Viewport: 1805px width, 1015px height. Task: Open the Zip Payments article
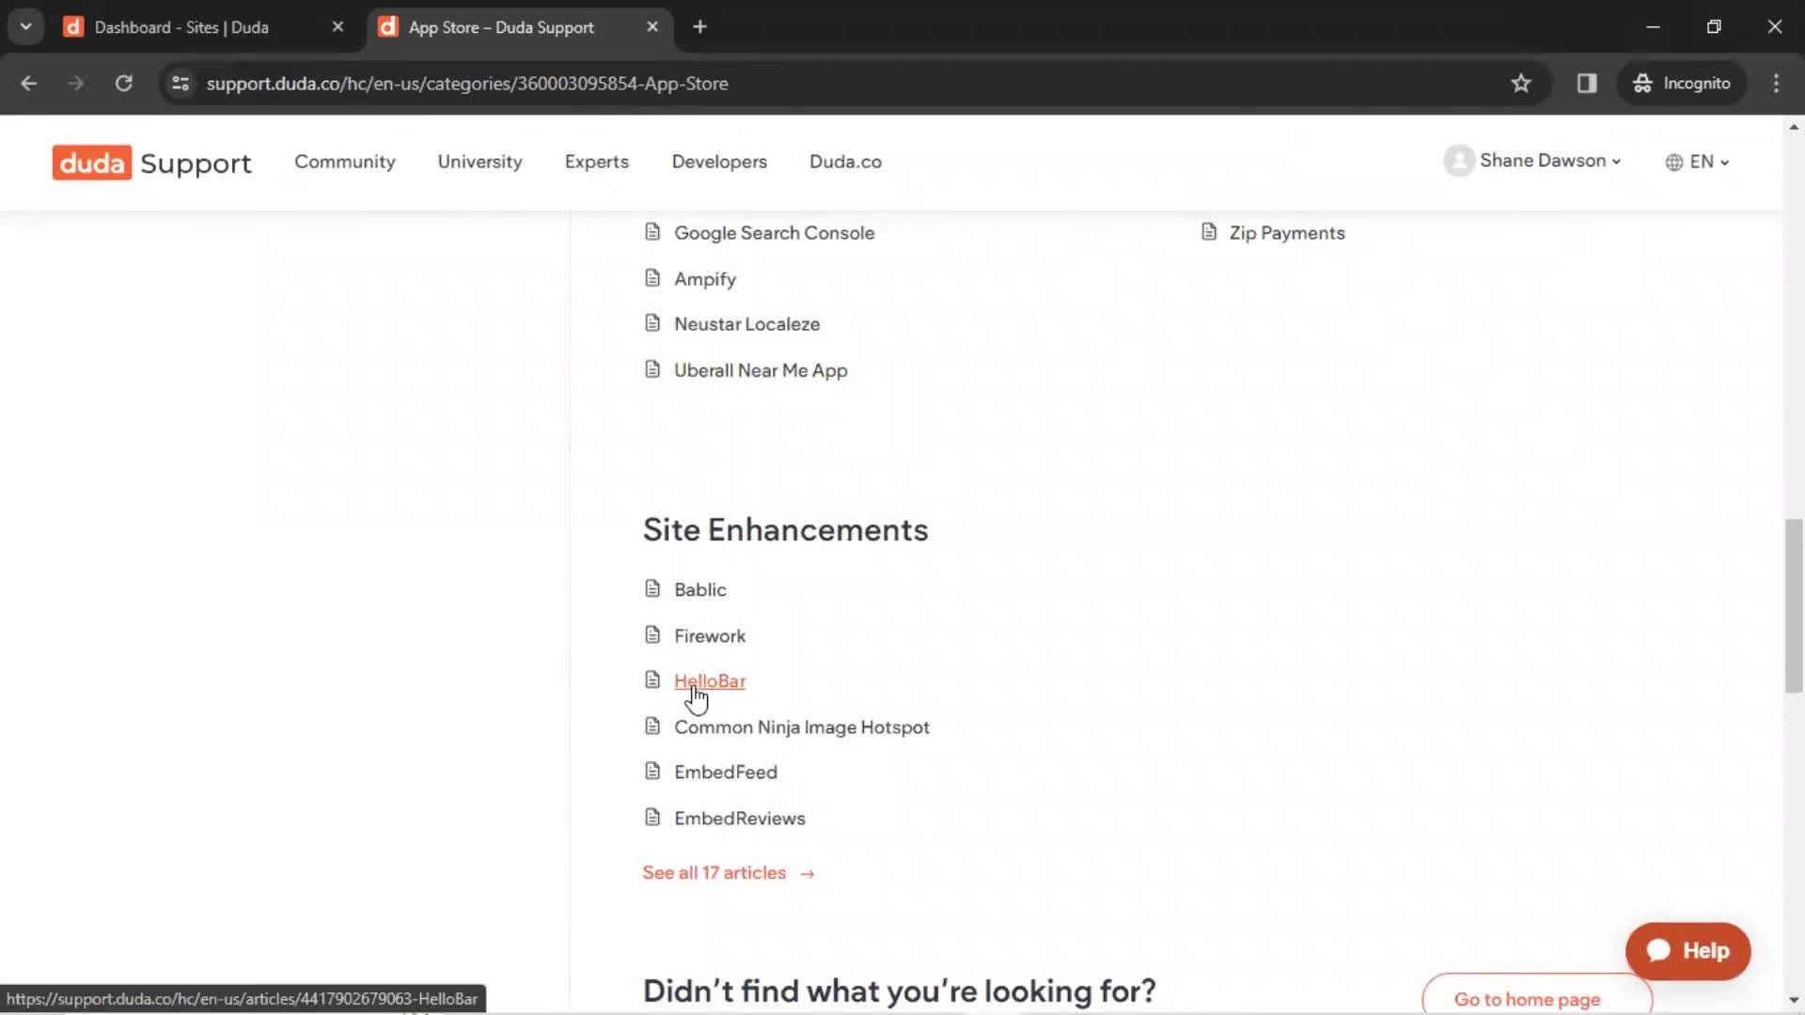1287,233
